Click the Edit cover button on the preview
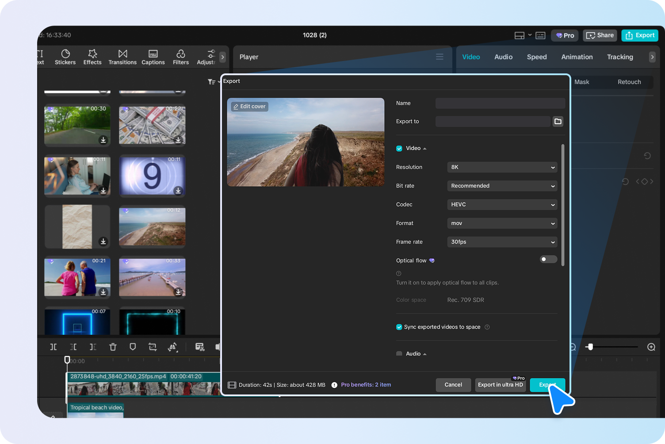The image size is (665, 444). (x=249, y=106)
